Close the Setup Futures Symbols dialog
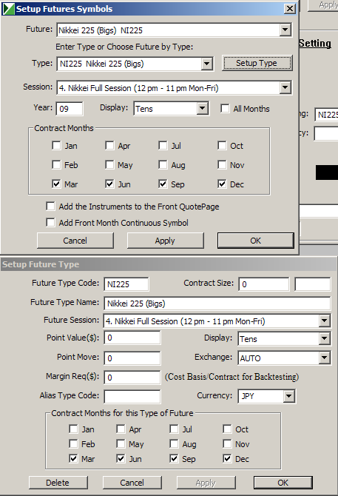338x496 pixels. (290, 9)
